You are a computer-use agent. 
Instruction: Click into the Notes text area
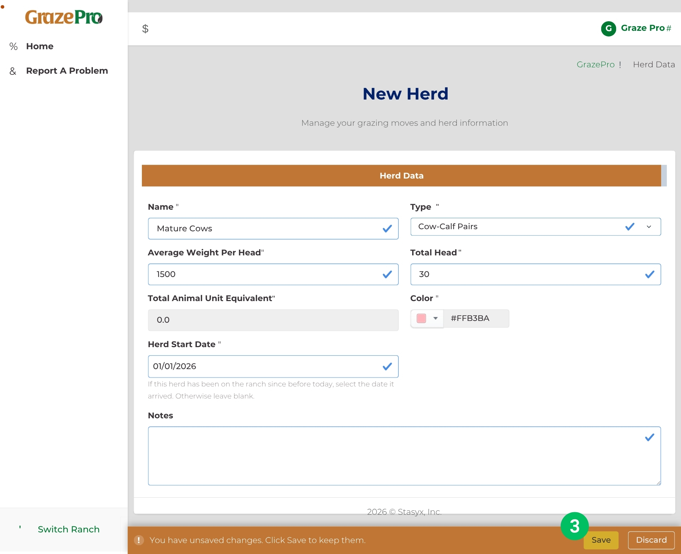pos(404,456)
